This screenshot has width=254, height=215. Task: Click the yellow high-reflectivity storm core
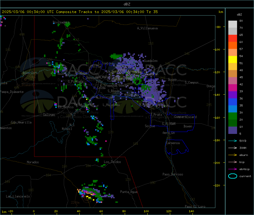click(x=88, y=197)
